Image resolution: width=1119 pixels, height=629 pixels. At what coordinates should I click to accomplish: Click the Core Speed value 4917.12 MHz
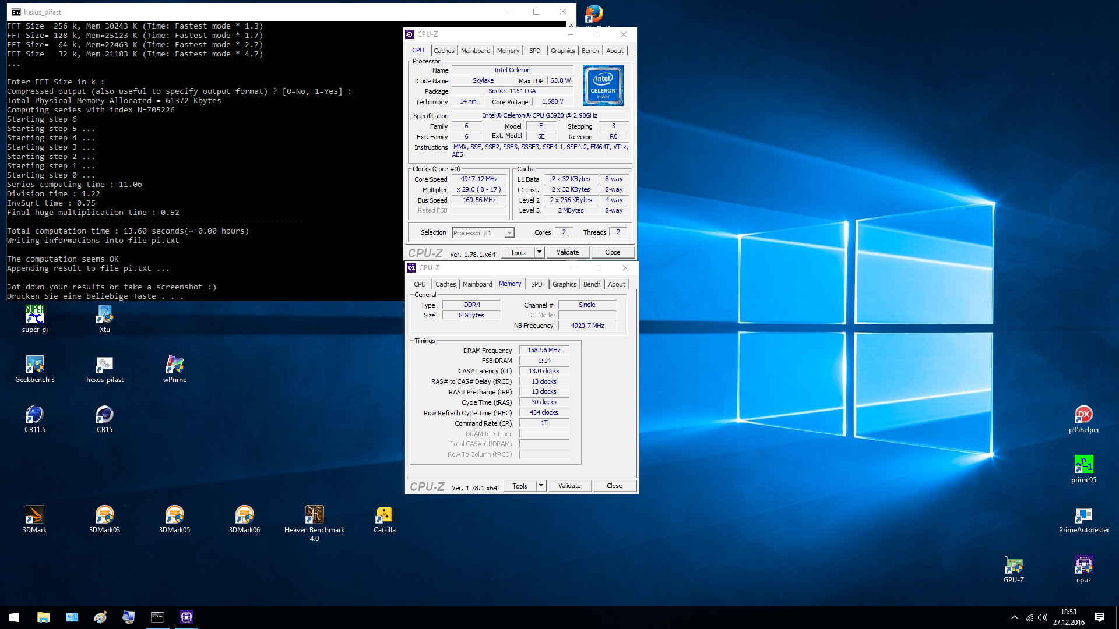tap(479, 179)
